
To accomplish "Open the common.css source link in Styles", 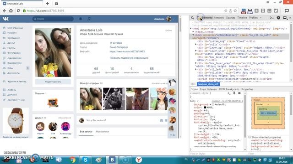I will pos(227,101).
